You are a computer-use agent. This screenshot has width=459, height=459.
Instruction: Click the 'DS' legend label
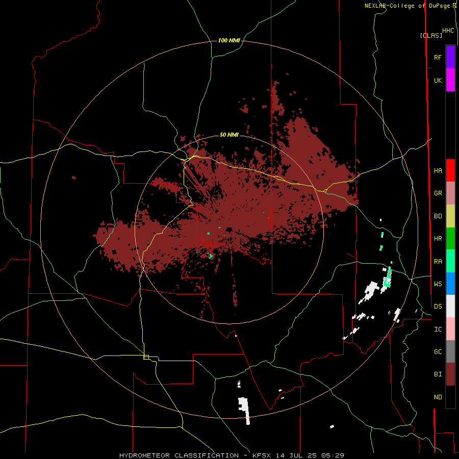click(438, 307)
